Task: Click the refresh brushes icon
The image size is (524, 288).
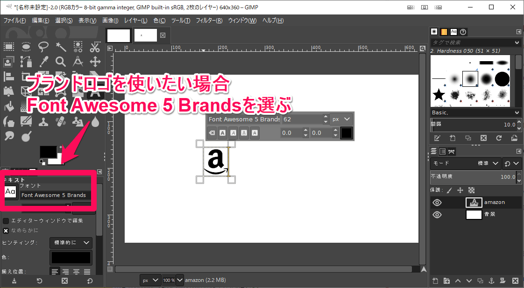Action: point(499,138)
